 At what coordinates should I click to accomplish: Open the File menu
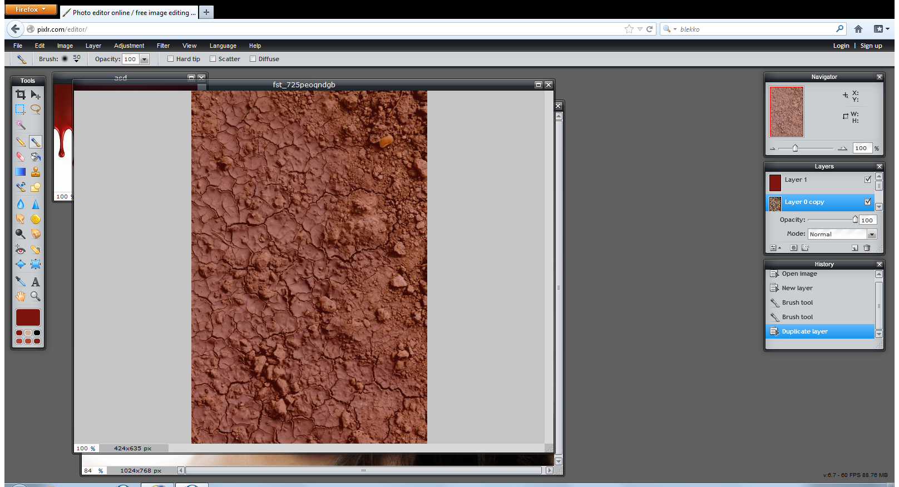click(18, 46)
